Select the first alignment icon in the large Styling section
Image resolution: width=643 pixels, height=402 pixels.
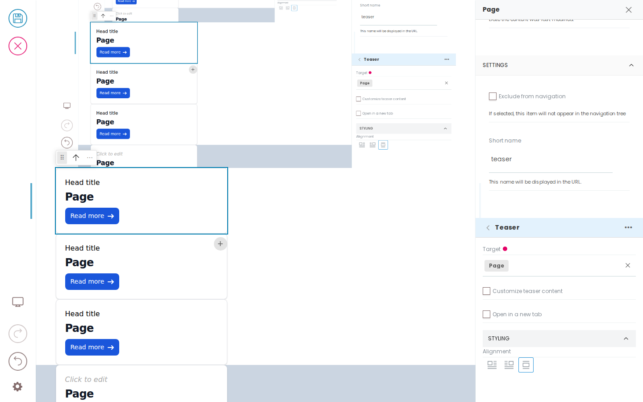pos(492,365)
